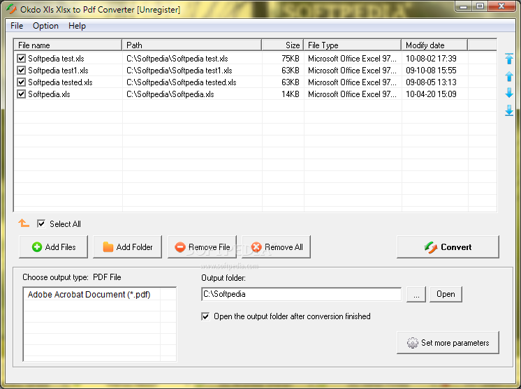Click the move up arrow icon
The height and width of the screenshot is (389, 521).
click(509, 76)
